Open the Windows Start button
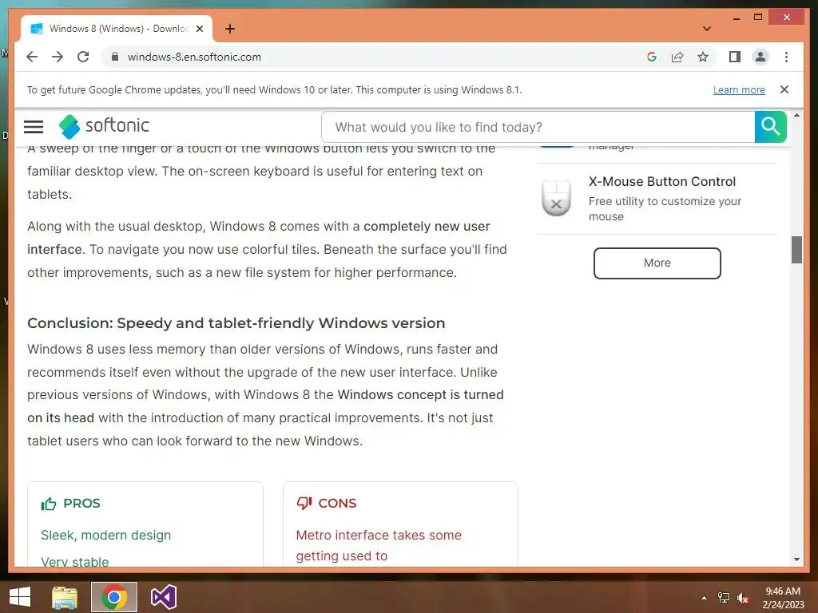Image resolution: width=818 pixels, height=613 pixels. (x=20, y=597)
